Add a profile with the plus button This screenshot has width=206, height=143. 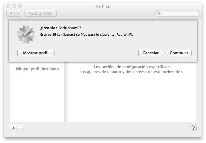[x=14, y=128]
